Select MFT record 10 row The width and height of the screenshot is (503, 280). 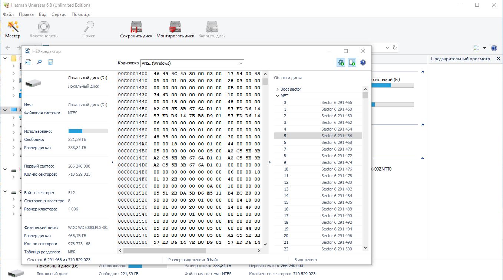(318, 169)
